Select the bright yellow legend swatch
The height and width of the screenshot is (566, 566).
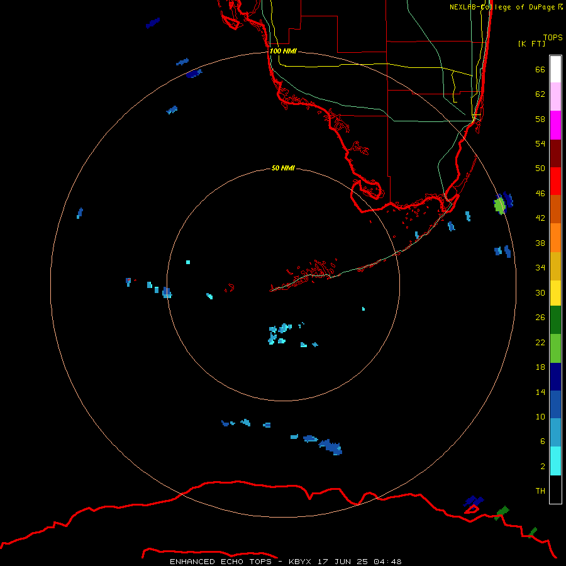click(555, 293)
